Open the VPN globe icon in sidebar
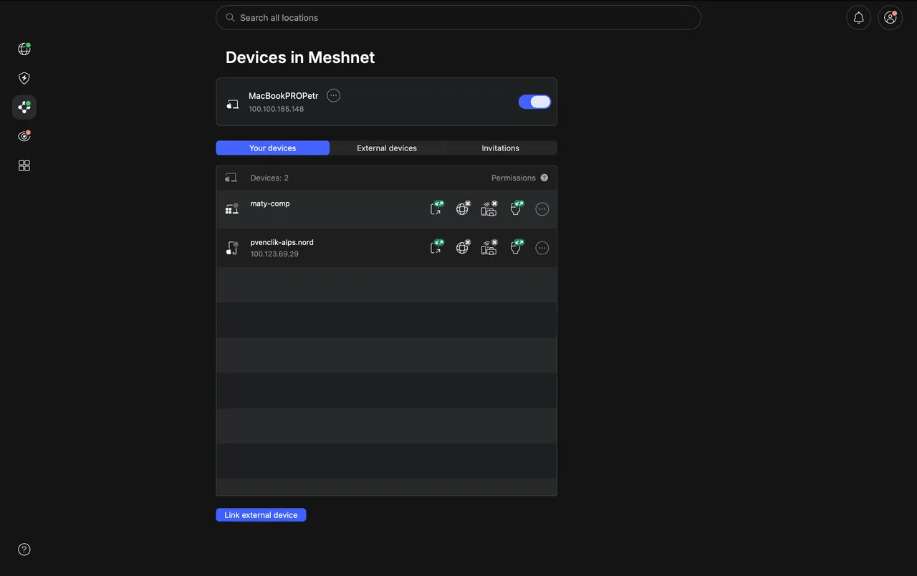Viewport: 917px width, 576px height. point(24,49)
